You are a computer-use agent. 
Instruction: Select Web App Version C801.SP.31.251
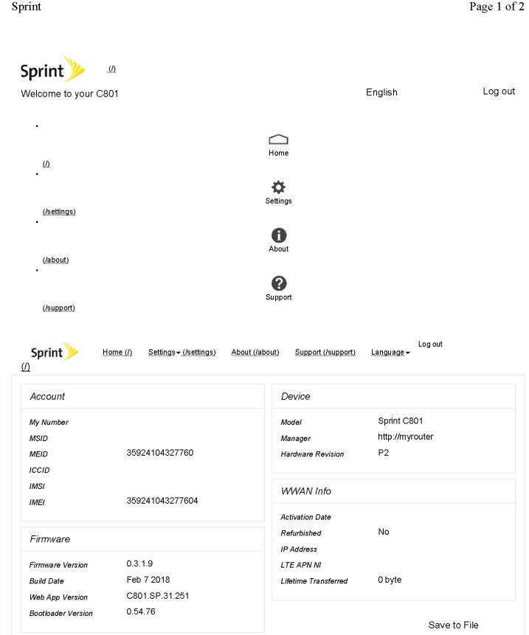(158, 596)
